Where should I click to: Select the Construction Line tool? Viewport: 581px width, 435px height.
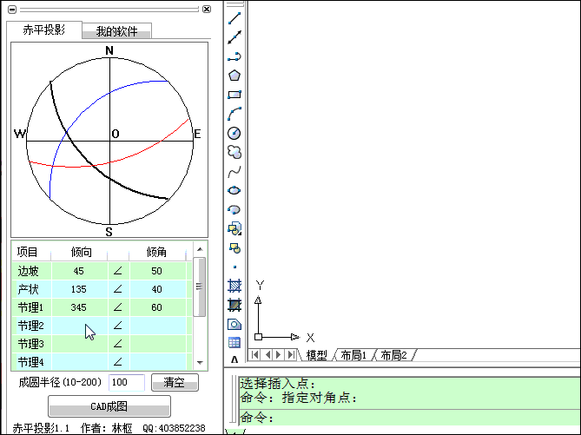tap(234, 37)
